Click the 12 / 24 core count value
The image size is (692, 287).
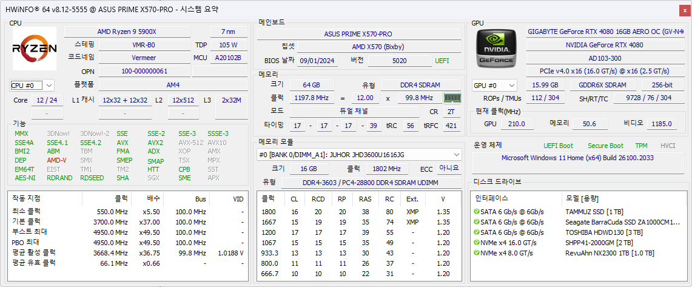[47, 100]
